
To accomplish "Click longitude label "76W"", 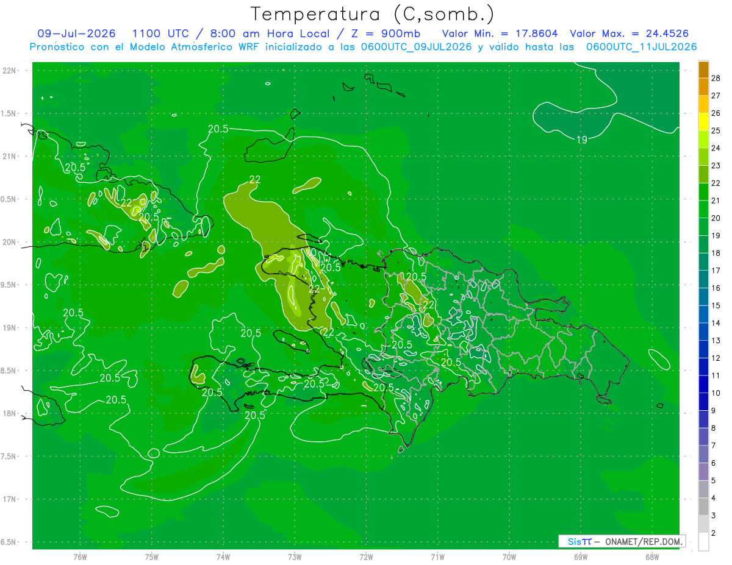I will pos(80,557).
